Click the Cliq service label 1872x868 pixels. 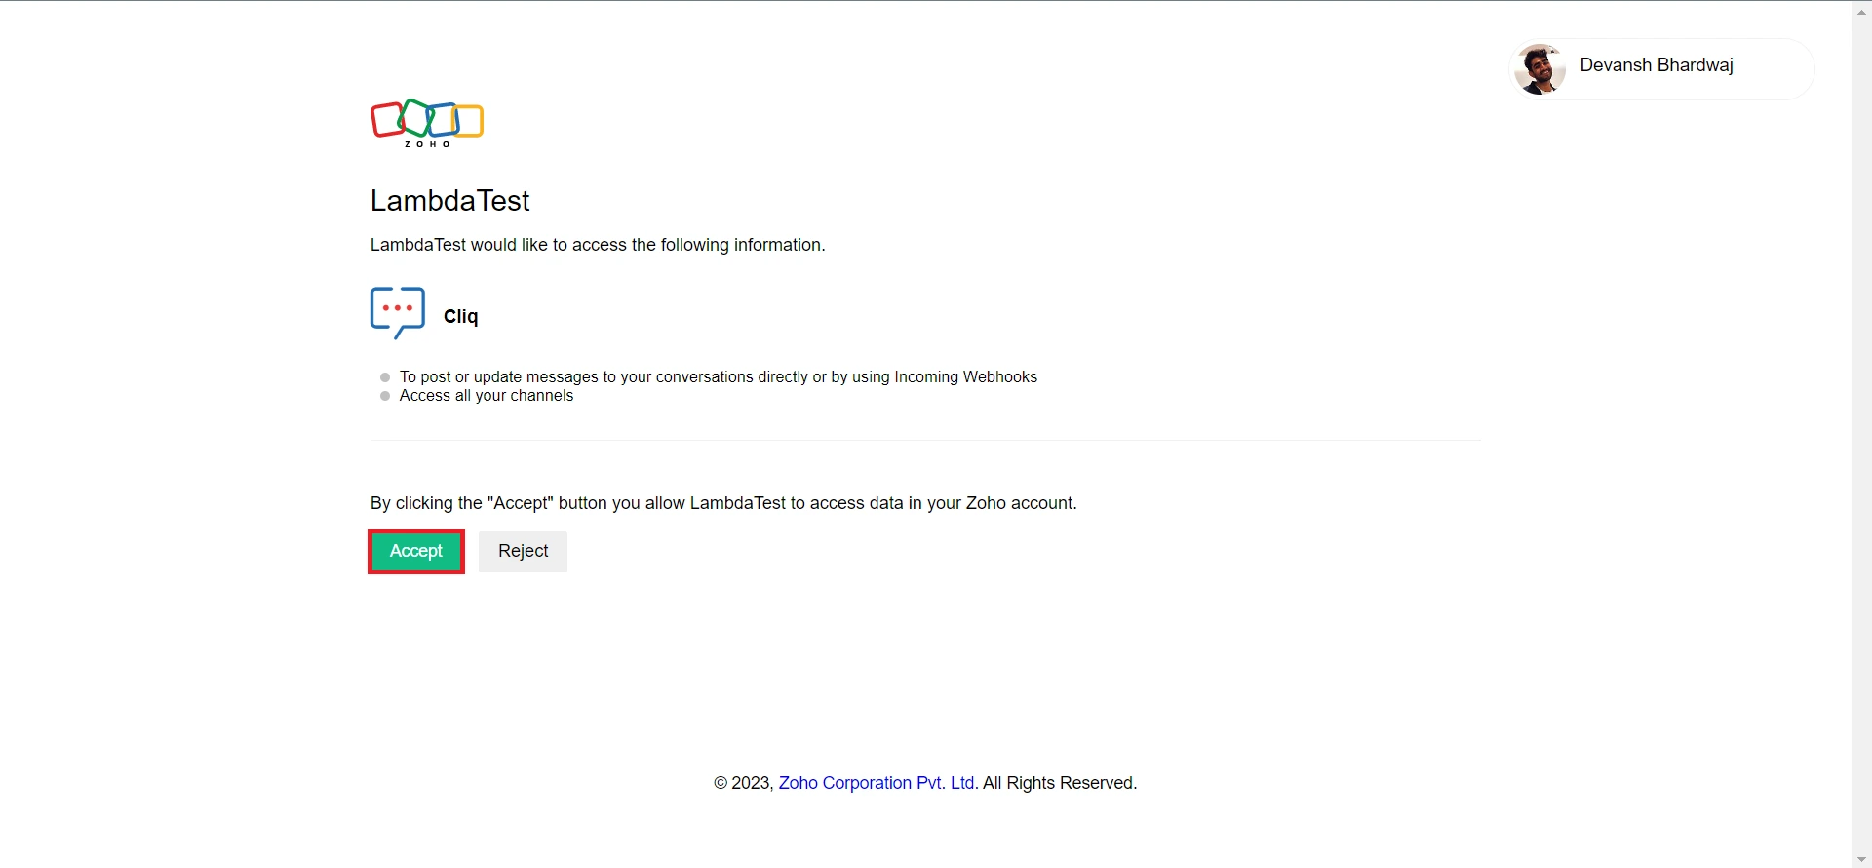point(460,316)
